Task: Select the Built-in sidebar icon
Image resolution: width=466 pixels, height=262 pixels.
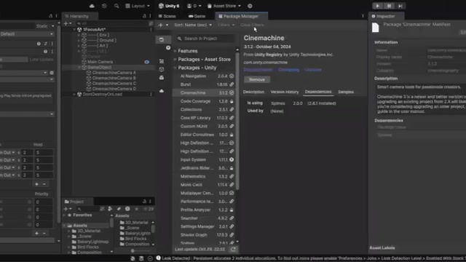Action: 162,78
